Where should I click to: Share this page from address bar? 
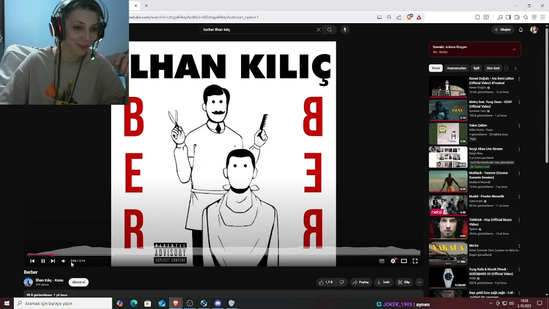pyautogui.click(x=399, y=17)
